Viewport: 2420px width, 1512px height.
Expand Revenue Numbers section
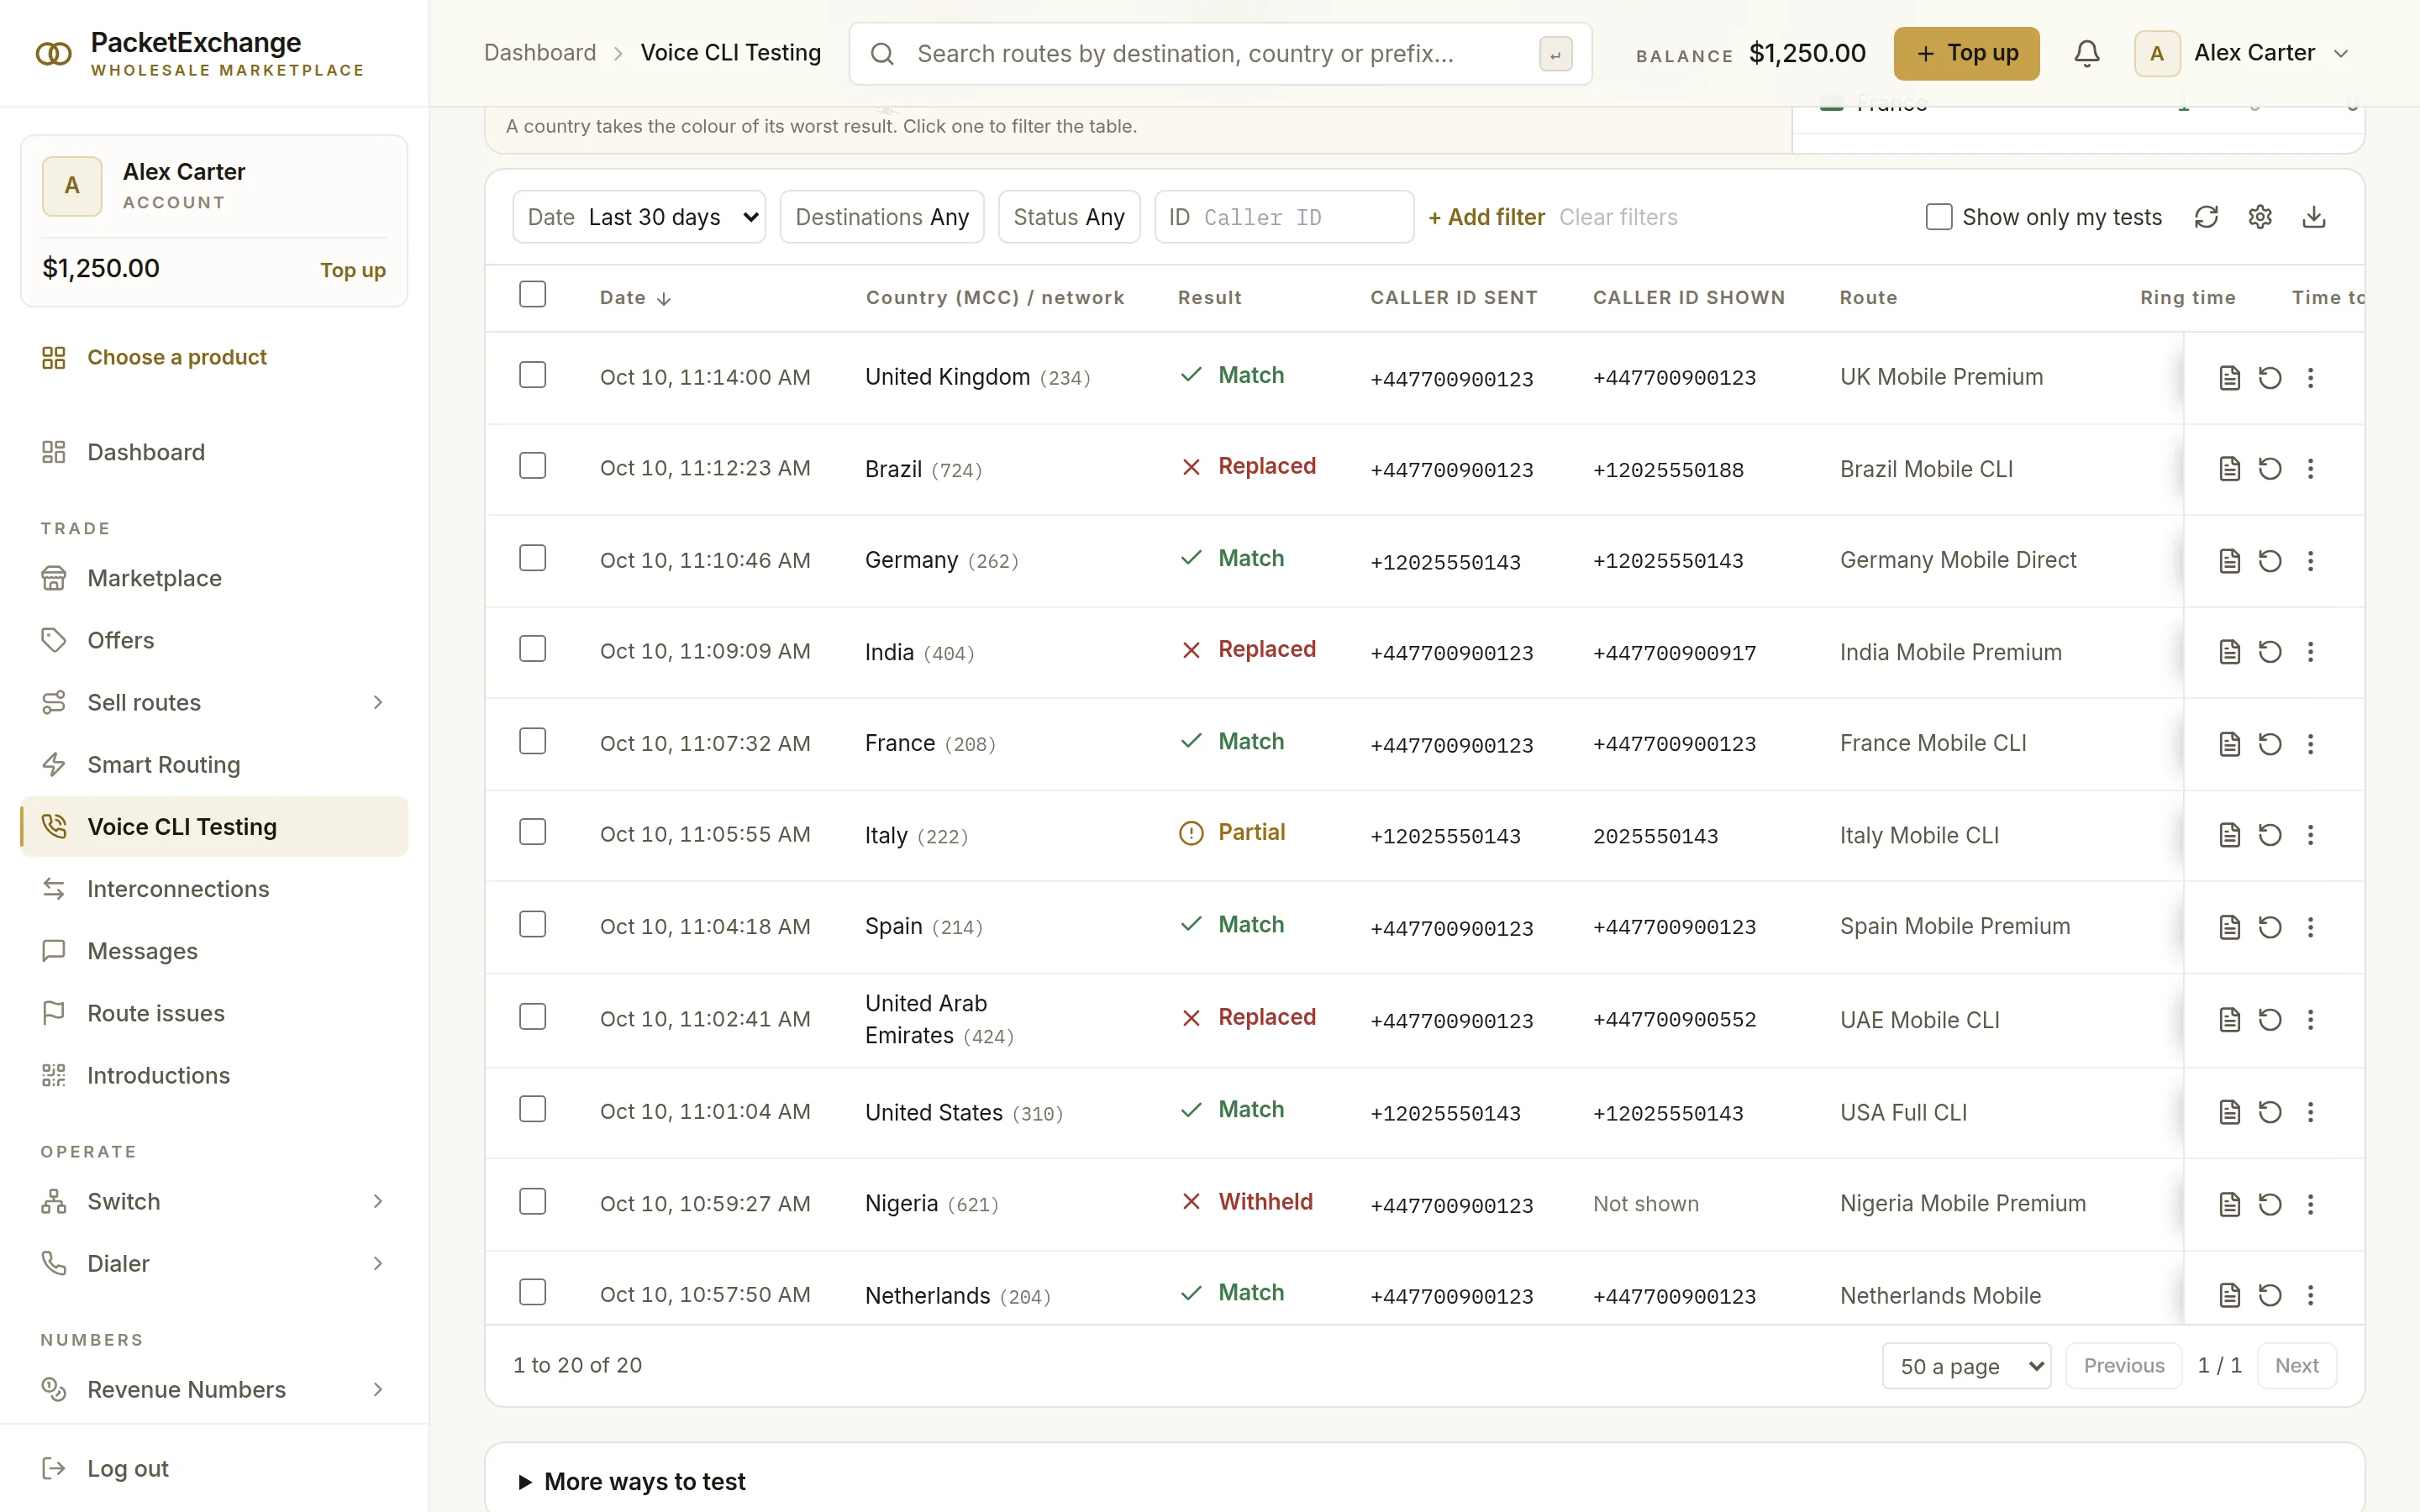(x=378, y=1389)
